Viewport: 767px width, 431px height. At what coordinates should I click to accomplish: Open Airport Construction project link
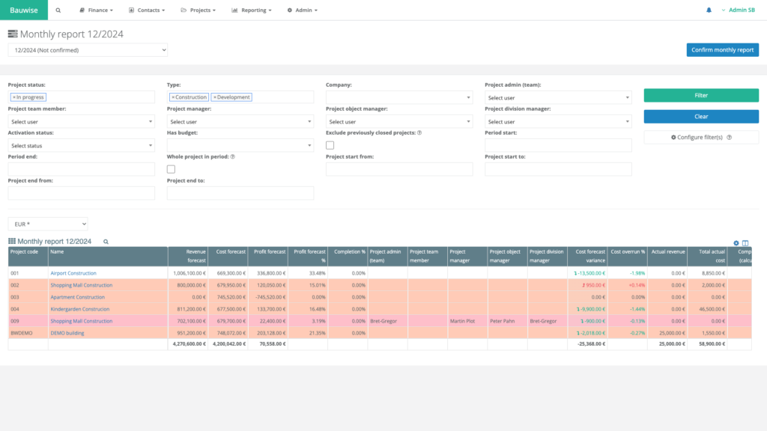point(73,273)
